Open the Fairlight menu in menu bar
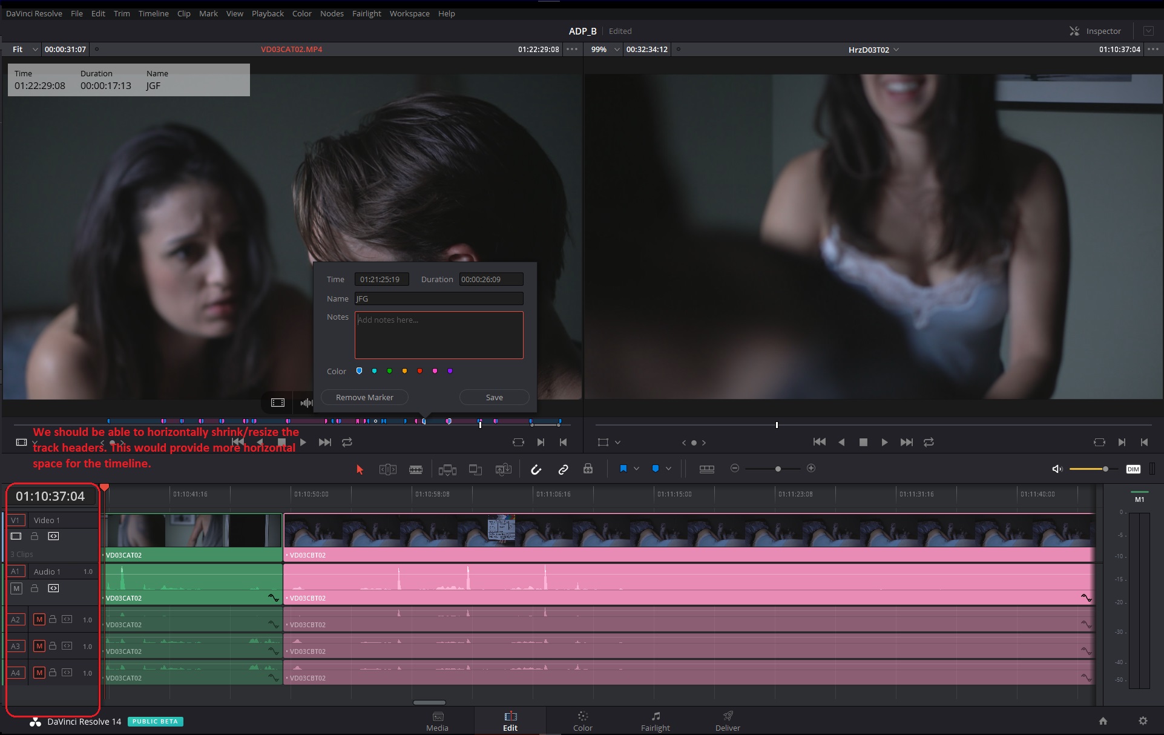Image resolution: width=1164 pixels, height=735 pixels. point(366,13)
